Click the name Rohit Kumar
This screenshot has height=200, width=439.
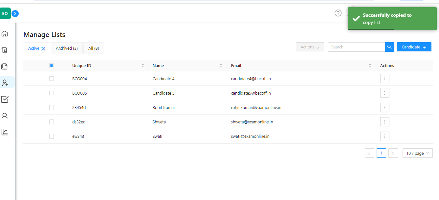(x=164, y=107)
